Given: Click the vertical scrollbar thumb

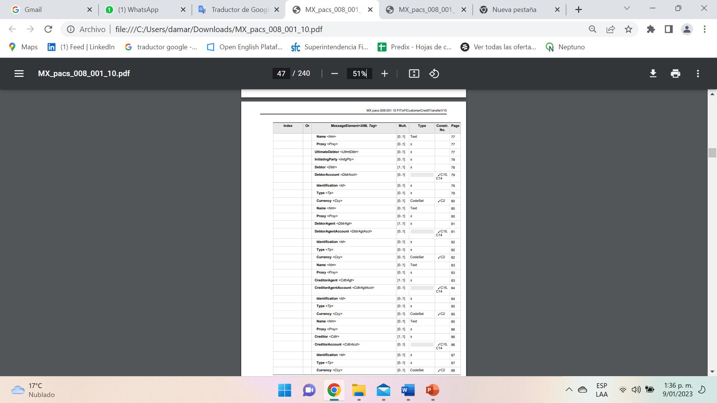Looking at the screenshot, I should (x=712, y=153).
